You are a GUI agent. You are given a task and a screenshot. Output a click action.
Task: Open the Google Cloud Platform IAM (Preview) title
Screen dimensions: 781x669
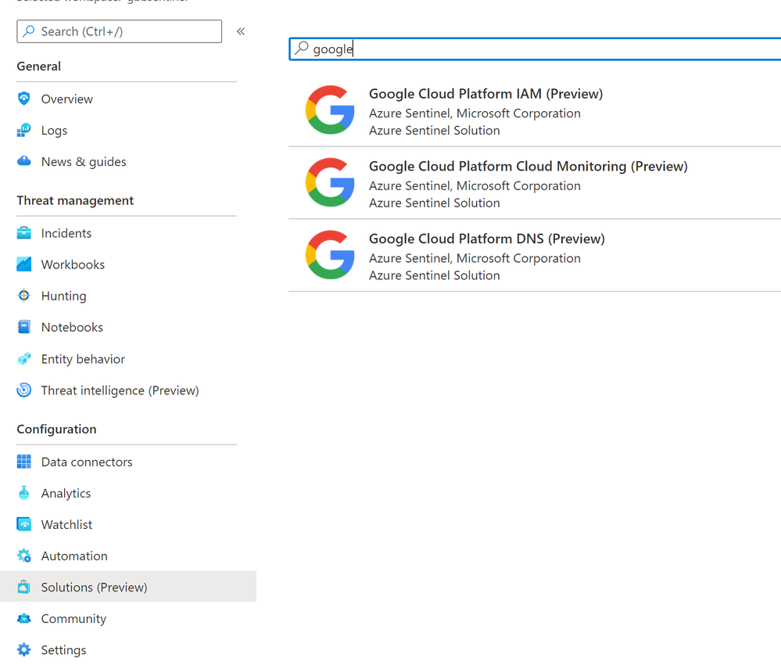485,94
